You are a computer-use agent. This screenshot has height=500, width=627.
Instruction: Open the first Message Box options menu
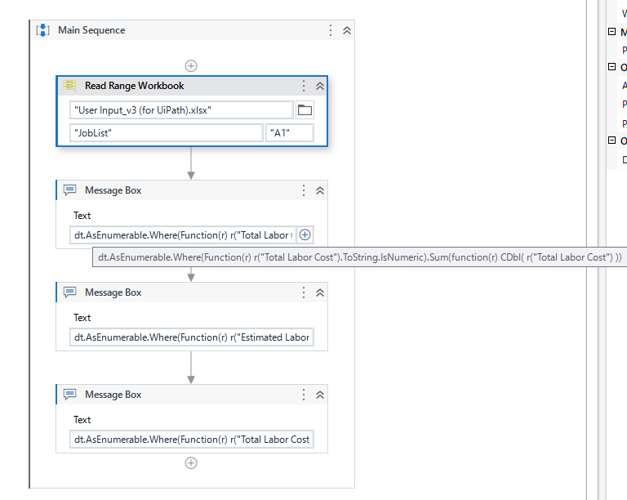pyautogui.click(x=304, y=190)
